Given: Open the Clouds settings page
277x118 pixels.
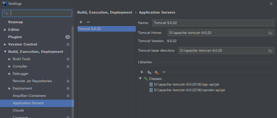Looking at the screenshot, I should [x=18, y=110].
